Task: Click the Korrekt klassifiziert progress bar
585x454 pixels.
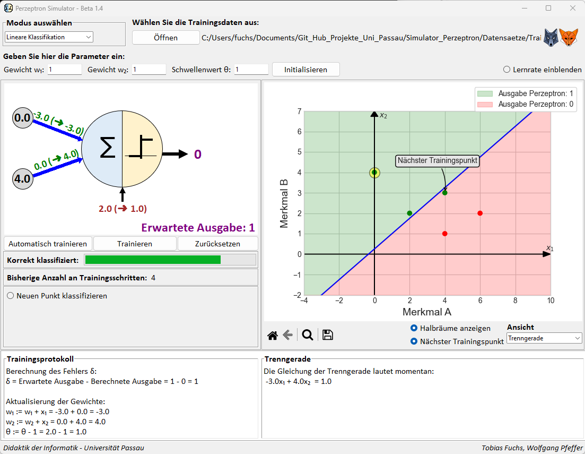Action: (170, 260)
